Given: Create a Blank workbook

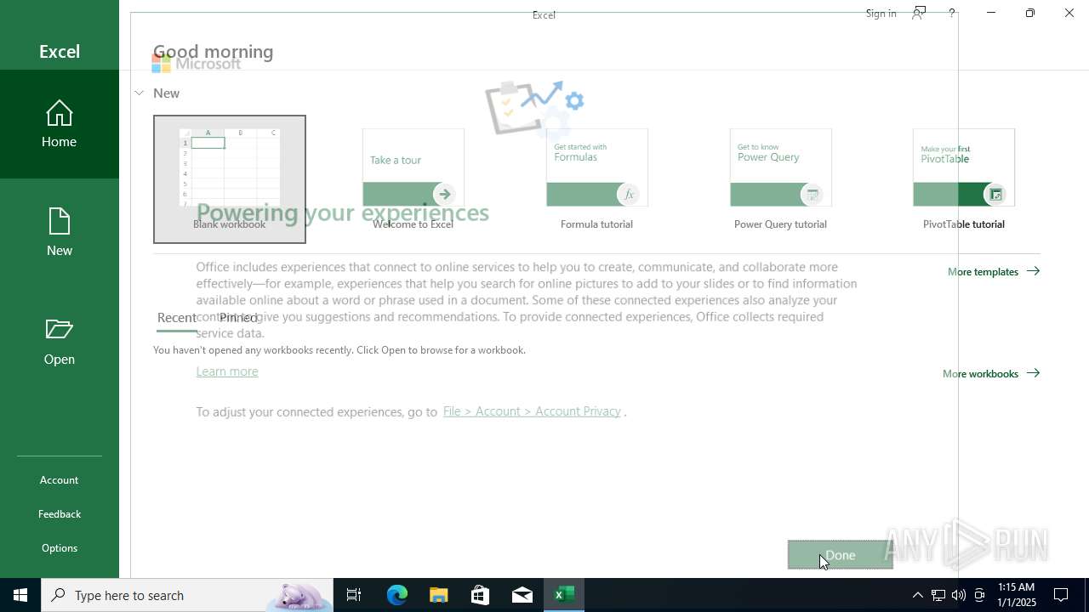Looking at the screenshot, I should pos(230,179).
